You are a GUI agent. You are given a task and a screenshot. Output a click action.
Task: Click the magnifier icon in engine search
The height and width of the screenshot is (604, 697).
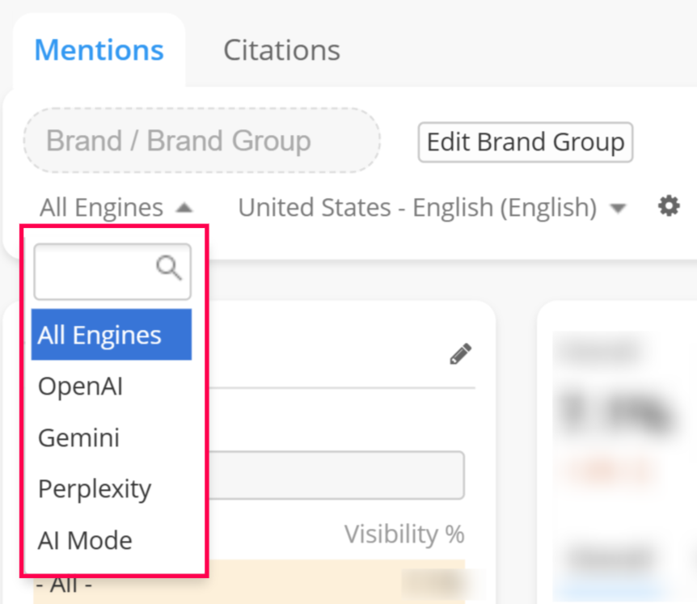click(169, 268)
